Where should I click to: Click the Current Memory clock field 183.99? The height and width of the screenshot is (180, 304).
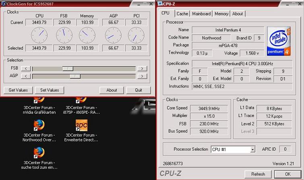[x=87, y=22]
